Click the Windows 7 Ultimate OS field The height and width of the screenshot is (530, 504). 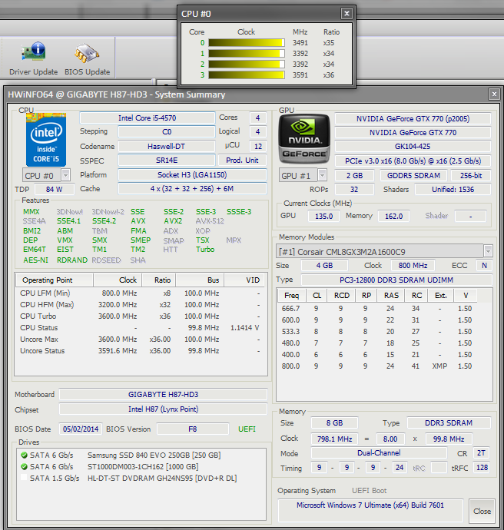[370, 510]
